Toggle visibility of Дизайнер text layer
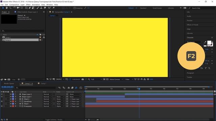This screenshot has height=121, width=216. pyautogui.click(x=2, y=102)
